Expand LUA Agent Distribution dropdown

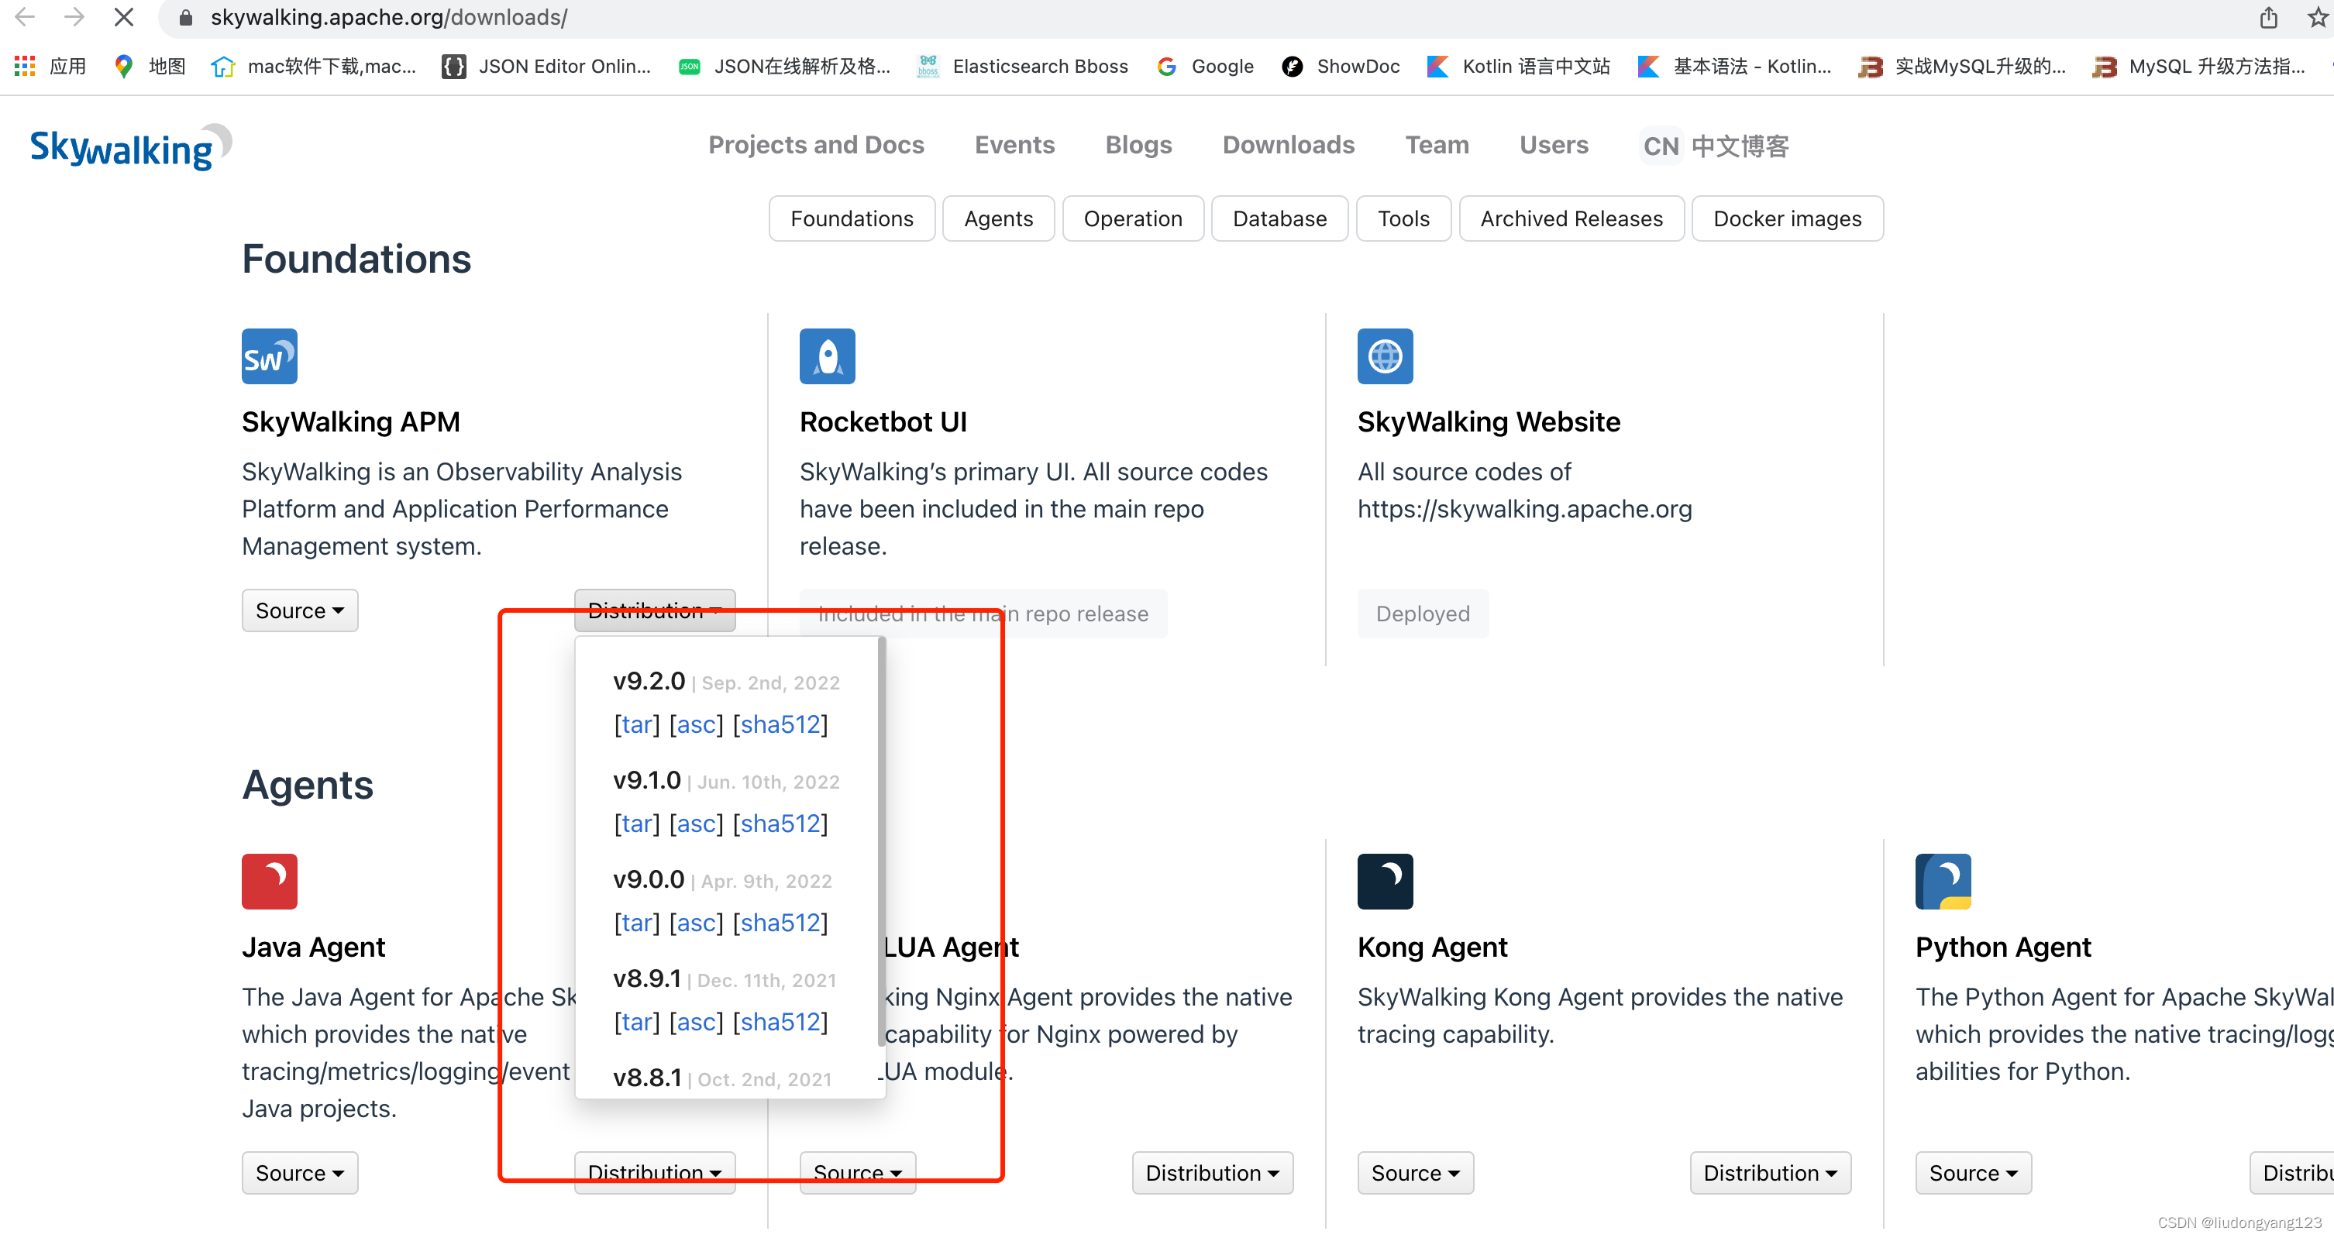click(1212, 1173)
